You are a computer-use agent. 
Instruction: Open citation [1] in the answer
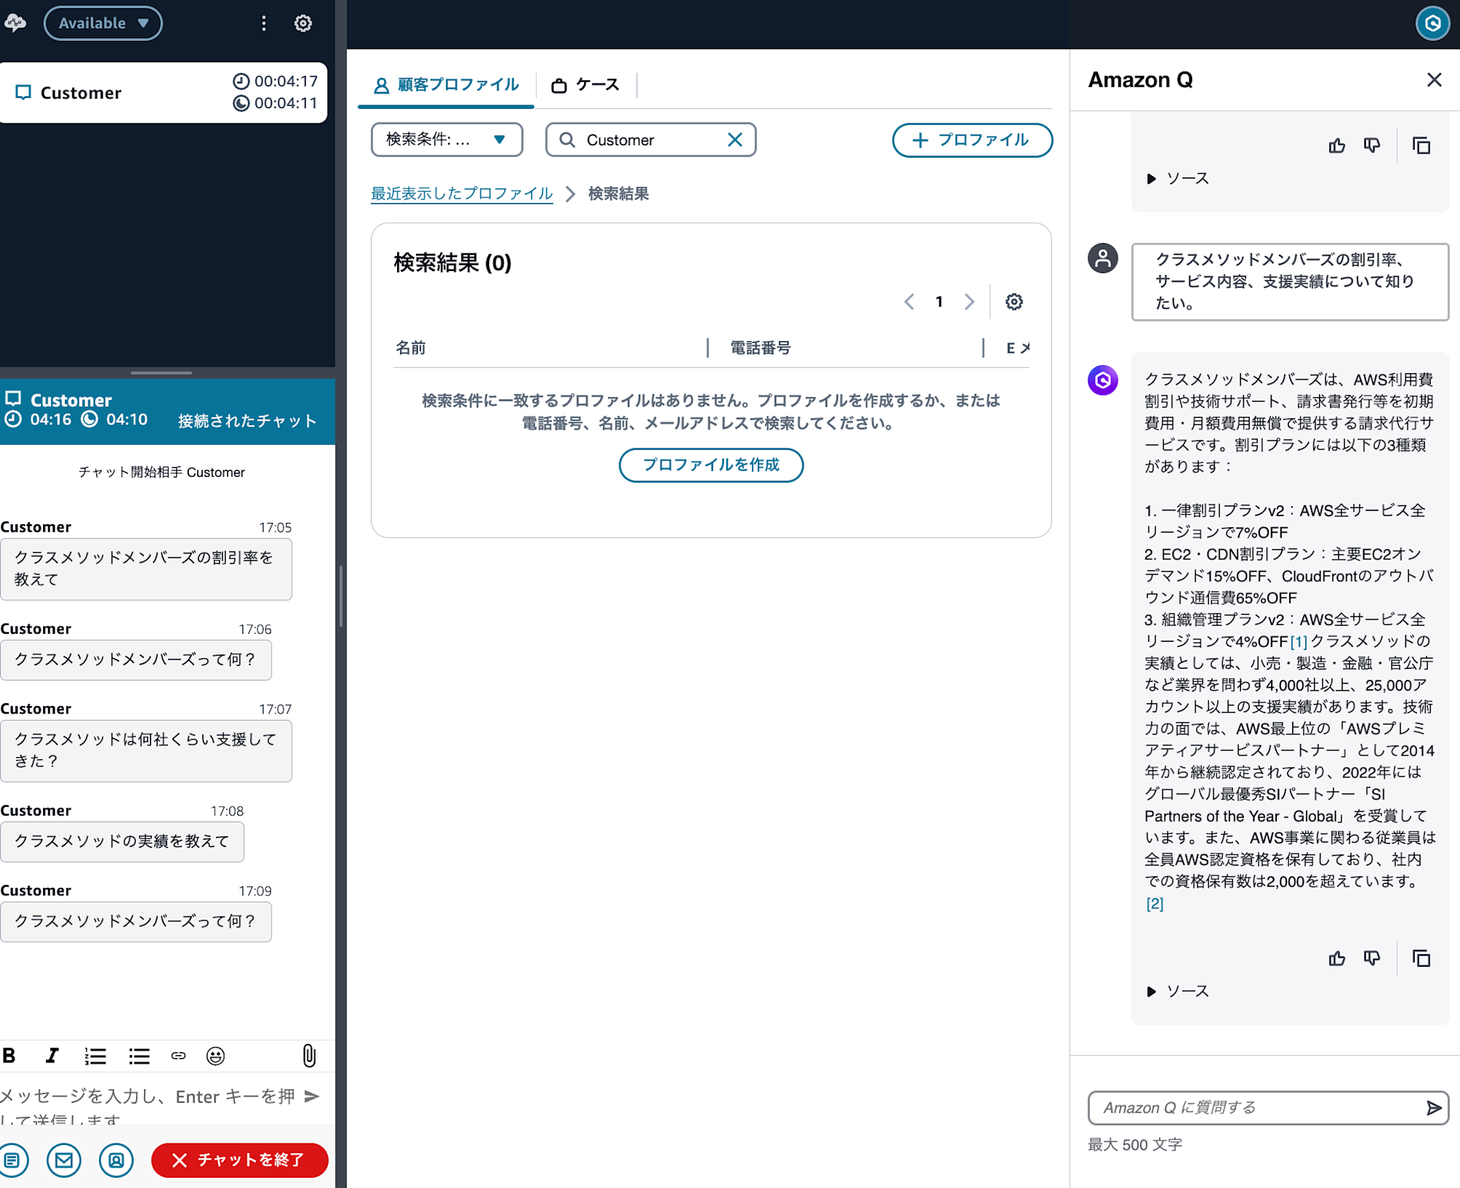[1299, 641]
